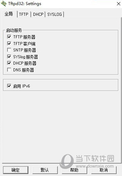
Task: Cancel changes with the 取消 button
Action: pyautogui.click(x=104, y=170)
